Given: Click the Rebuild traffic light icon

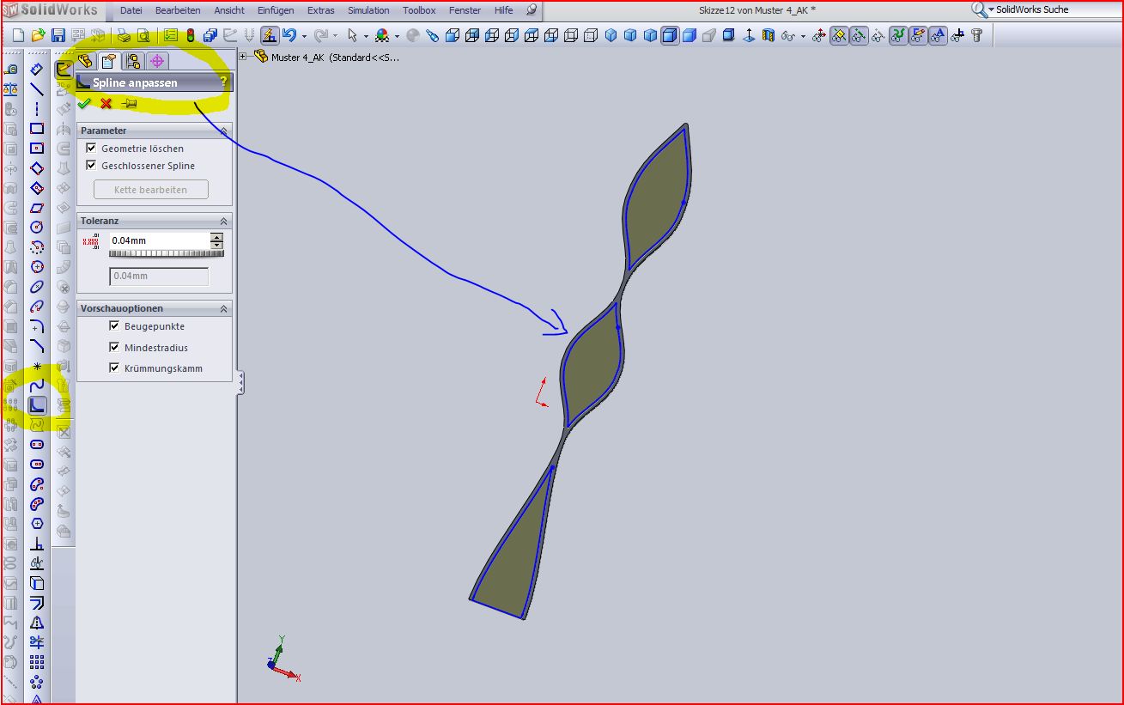Looking at the screenshot, I should 190,35.
